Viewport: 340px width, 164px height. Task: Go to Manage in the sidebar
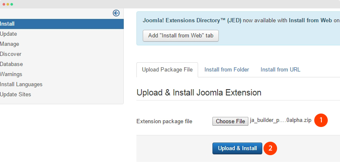62,44
